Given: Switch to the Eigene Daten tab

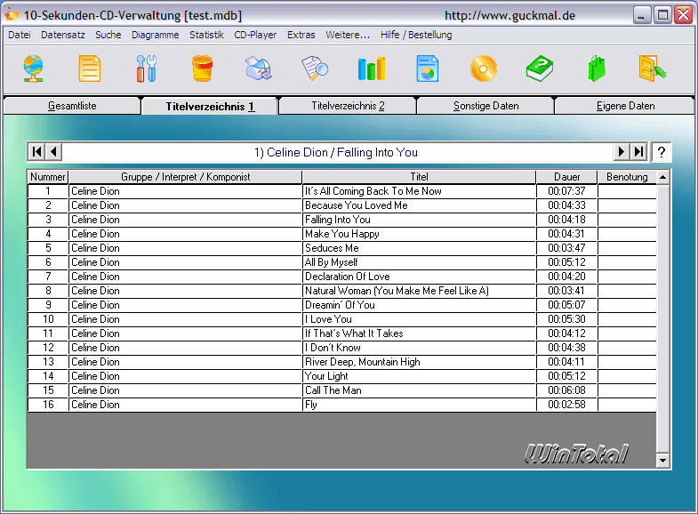Looking at the screenshot, I should [x=625, y=106].
